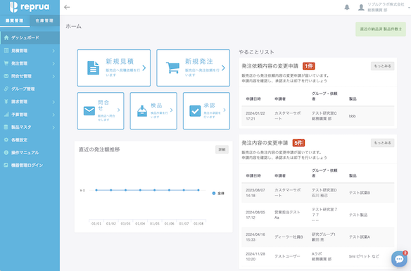Click the arrow on 承認 card
411x271 pixels.
pos(225,110)
